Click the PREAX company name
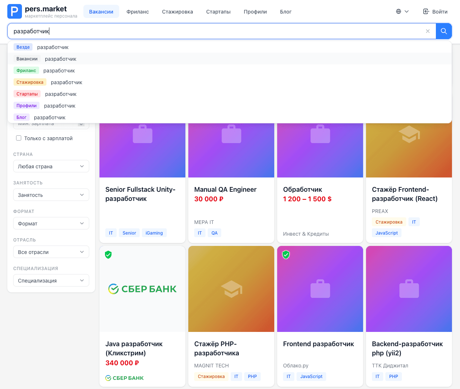Screen dimensions: 460x389 (380, 211)
